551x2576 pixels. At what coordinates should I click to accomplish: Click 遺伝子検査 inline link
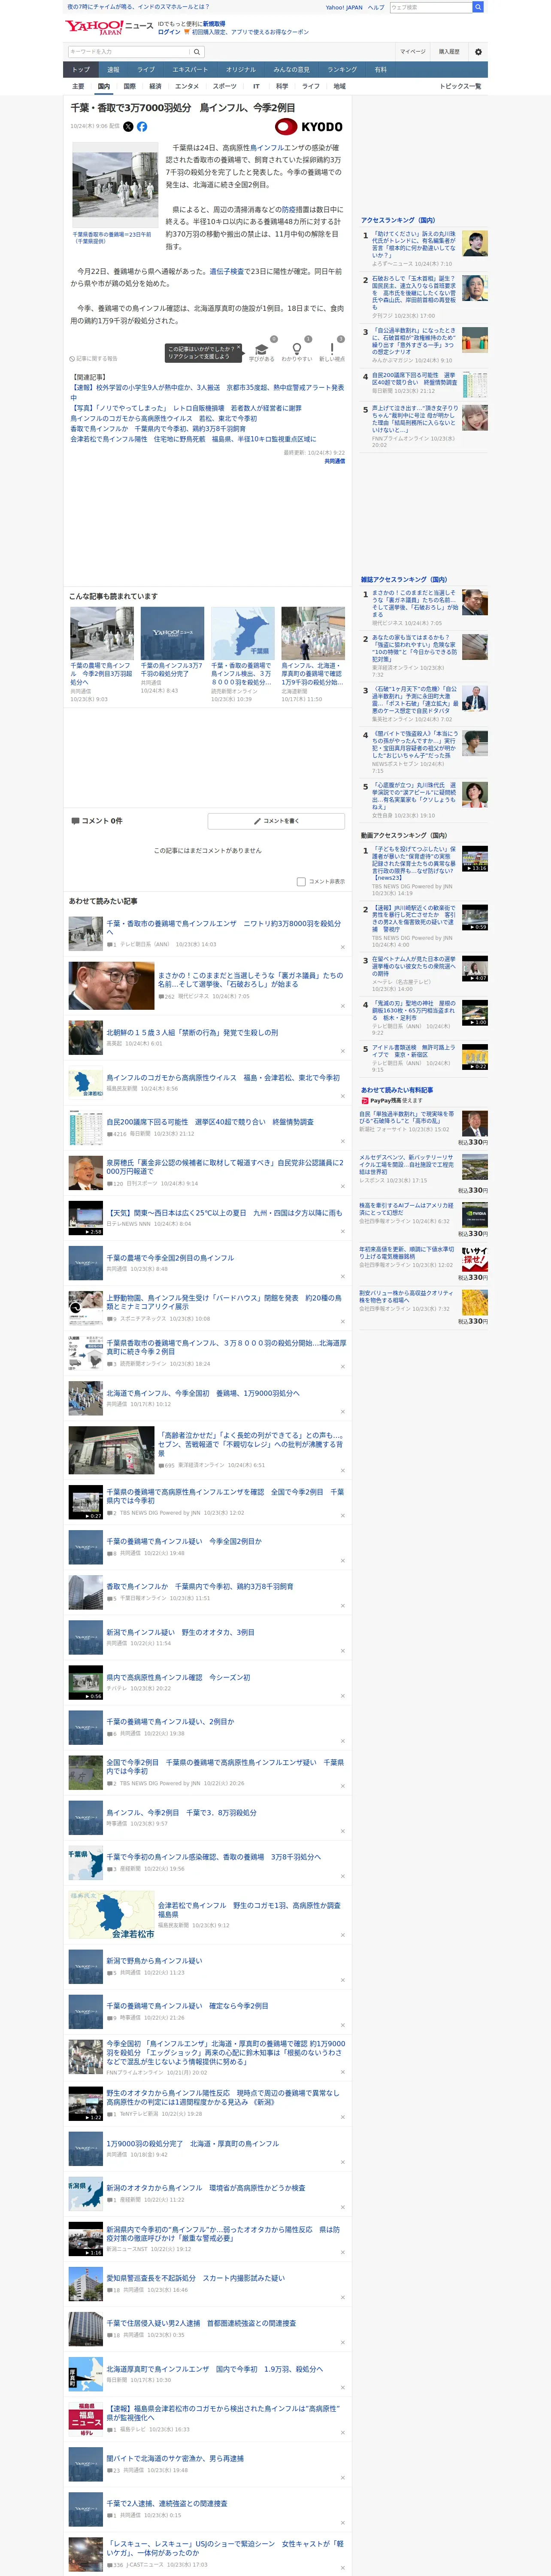tap(226, 271)
